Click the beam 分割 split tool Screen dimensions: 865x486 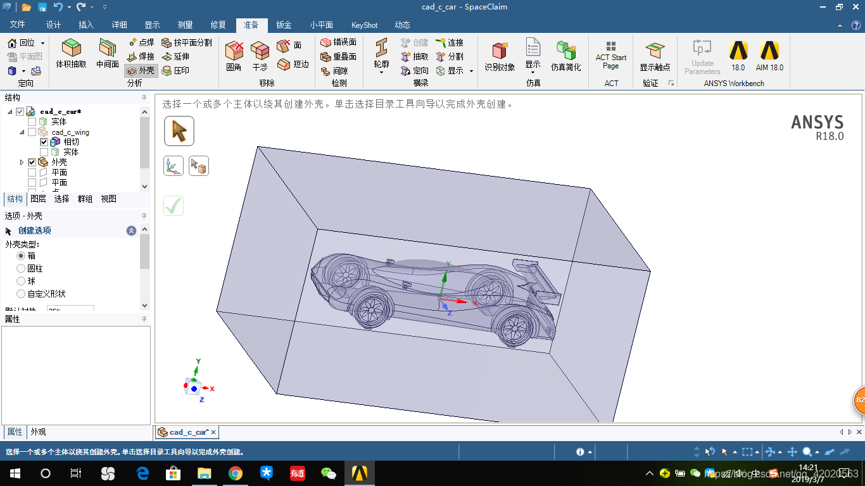coord(450,56)
